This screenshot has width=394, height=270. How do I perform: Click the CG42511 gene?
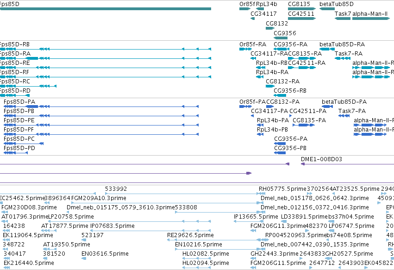point(302,19)
